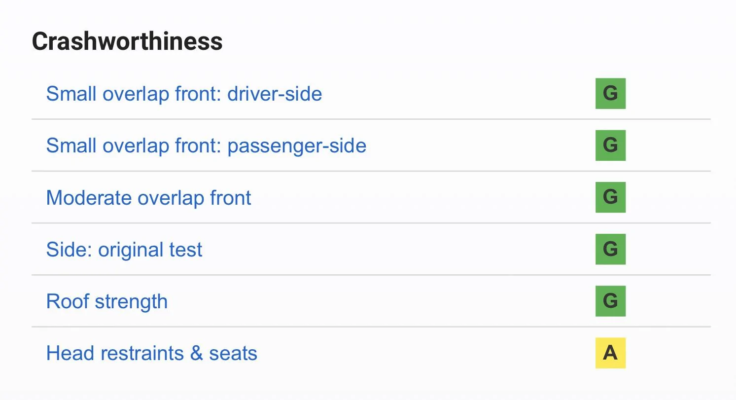The width and height of the screenshot is (736, 400).
Task: Open the Roof strength details link
Action: [107, 301]
